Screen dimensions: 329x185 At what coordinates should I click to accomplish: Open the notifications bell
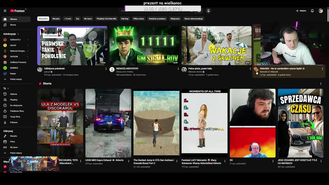pos(312,11)
